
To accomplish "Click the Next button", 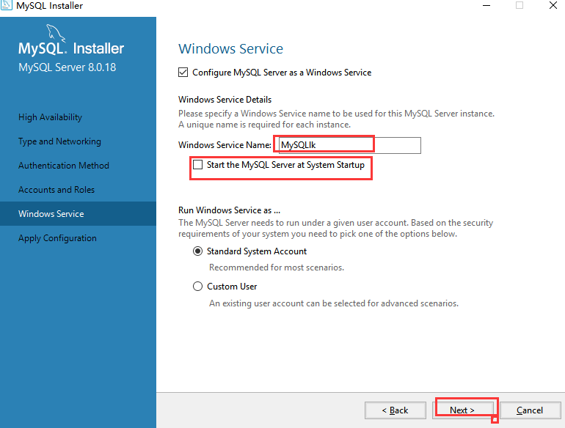I will [463, 410].
